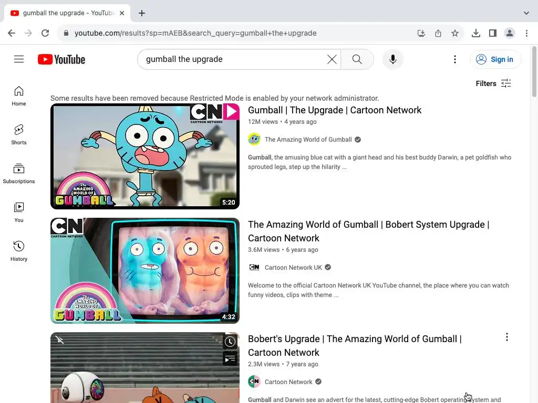The image size is (538, 403).
Task: Click the '2.3M views' text
Action: 264,364
